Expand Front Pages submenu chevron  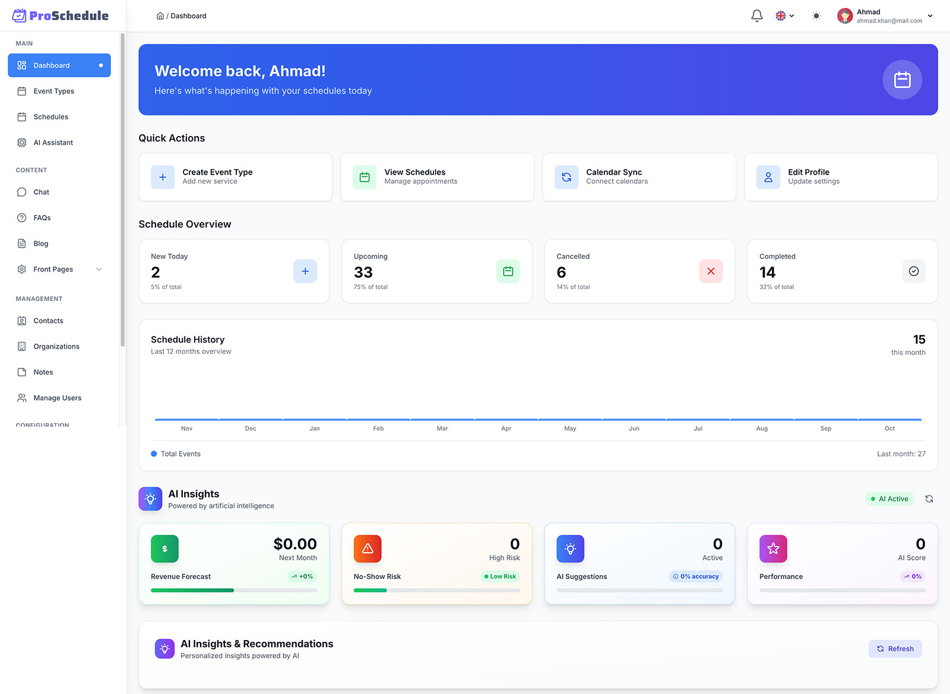(x=99, y=270)
